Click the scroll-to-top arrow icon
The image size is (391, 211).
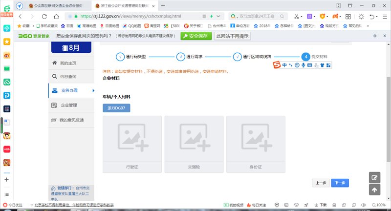pos(374,190)
